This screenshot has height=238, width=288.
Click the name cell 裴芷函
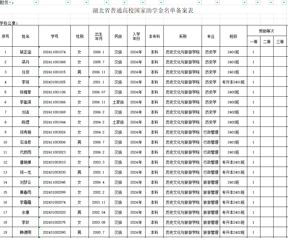(x=25, y=52)
